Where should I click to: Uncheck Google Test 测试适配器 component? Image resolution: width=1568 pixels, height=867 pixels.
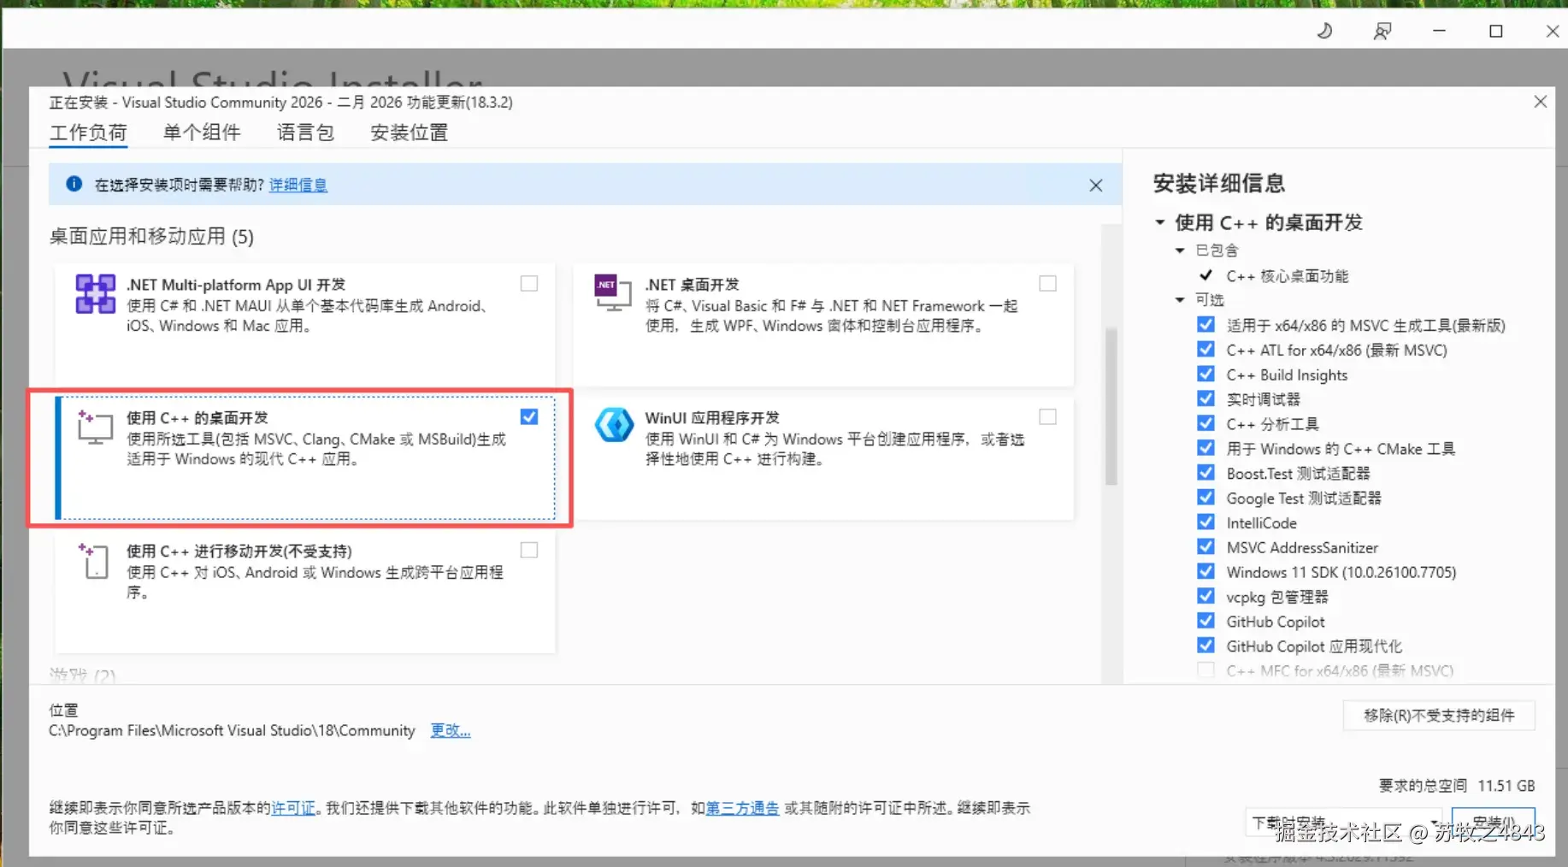point(1205,498)
